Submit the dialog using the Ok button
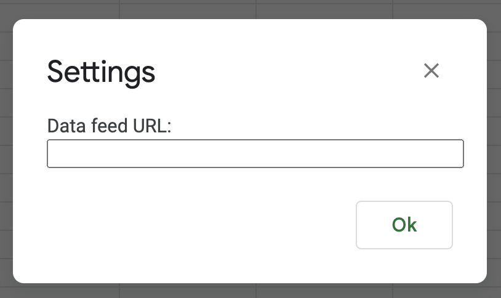 click(x=404, y=225)
